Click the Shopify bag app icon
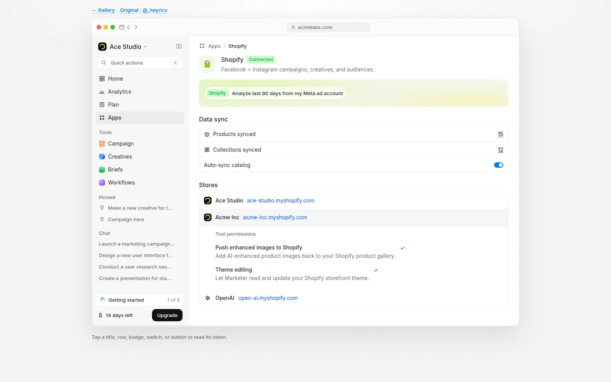Screen dimensions: 611x382 tap(207, 64)
